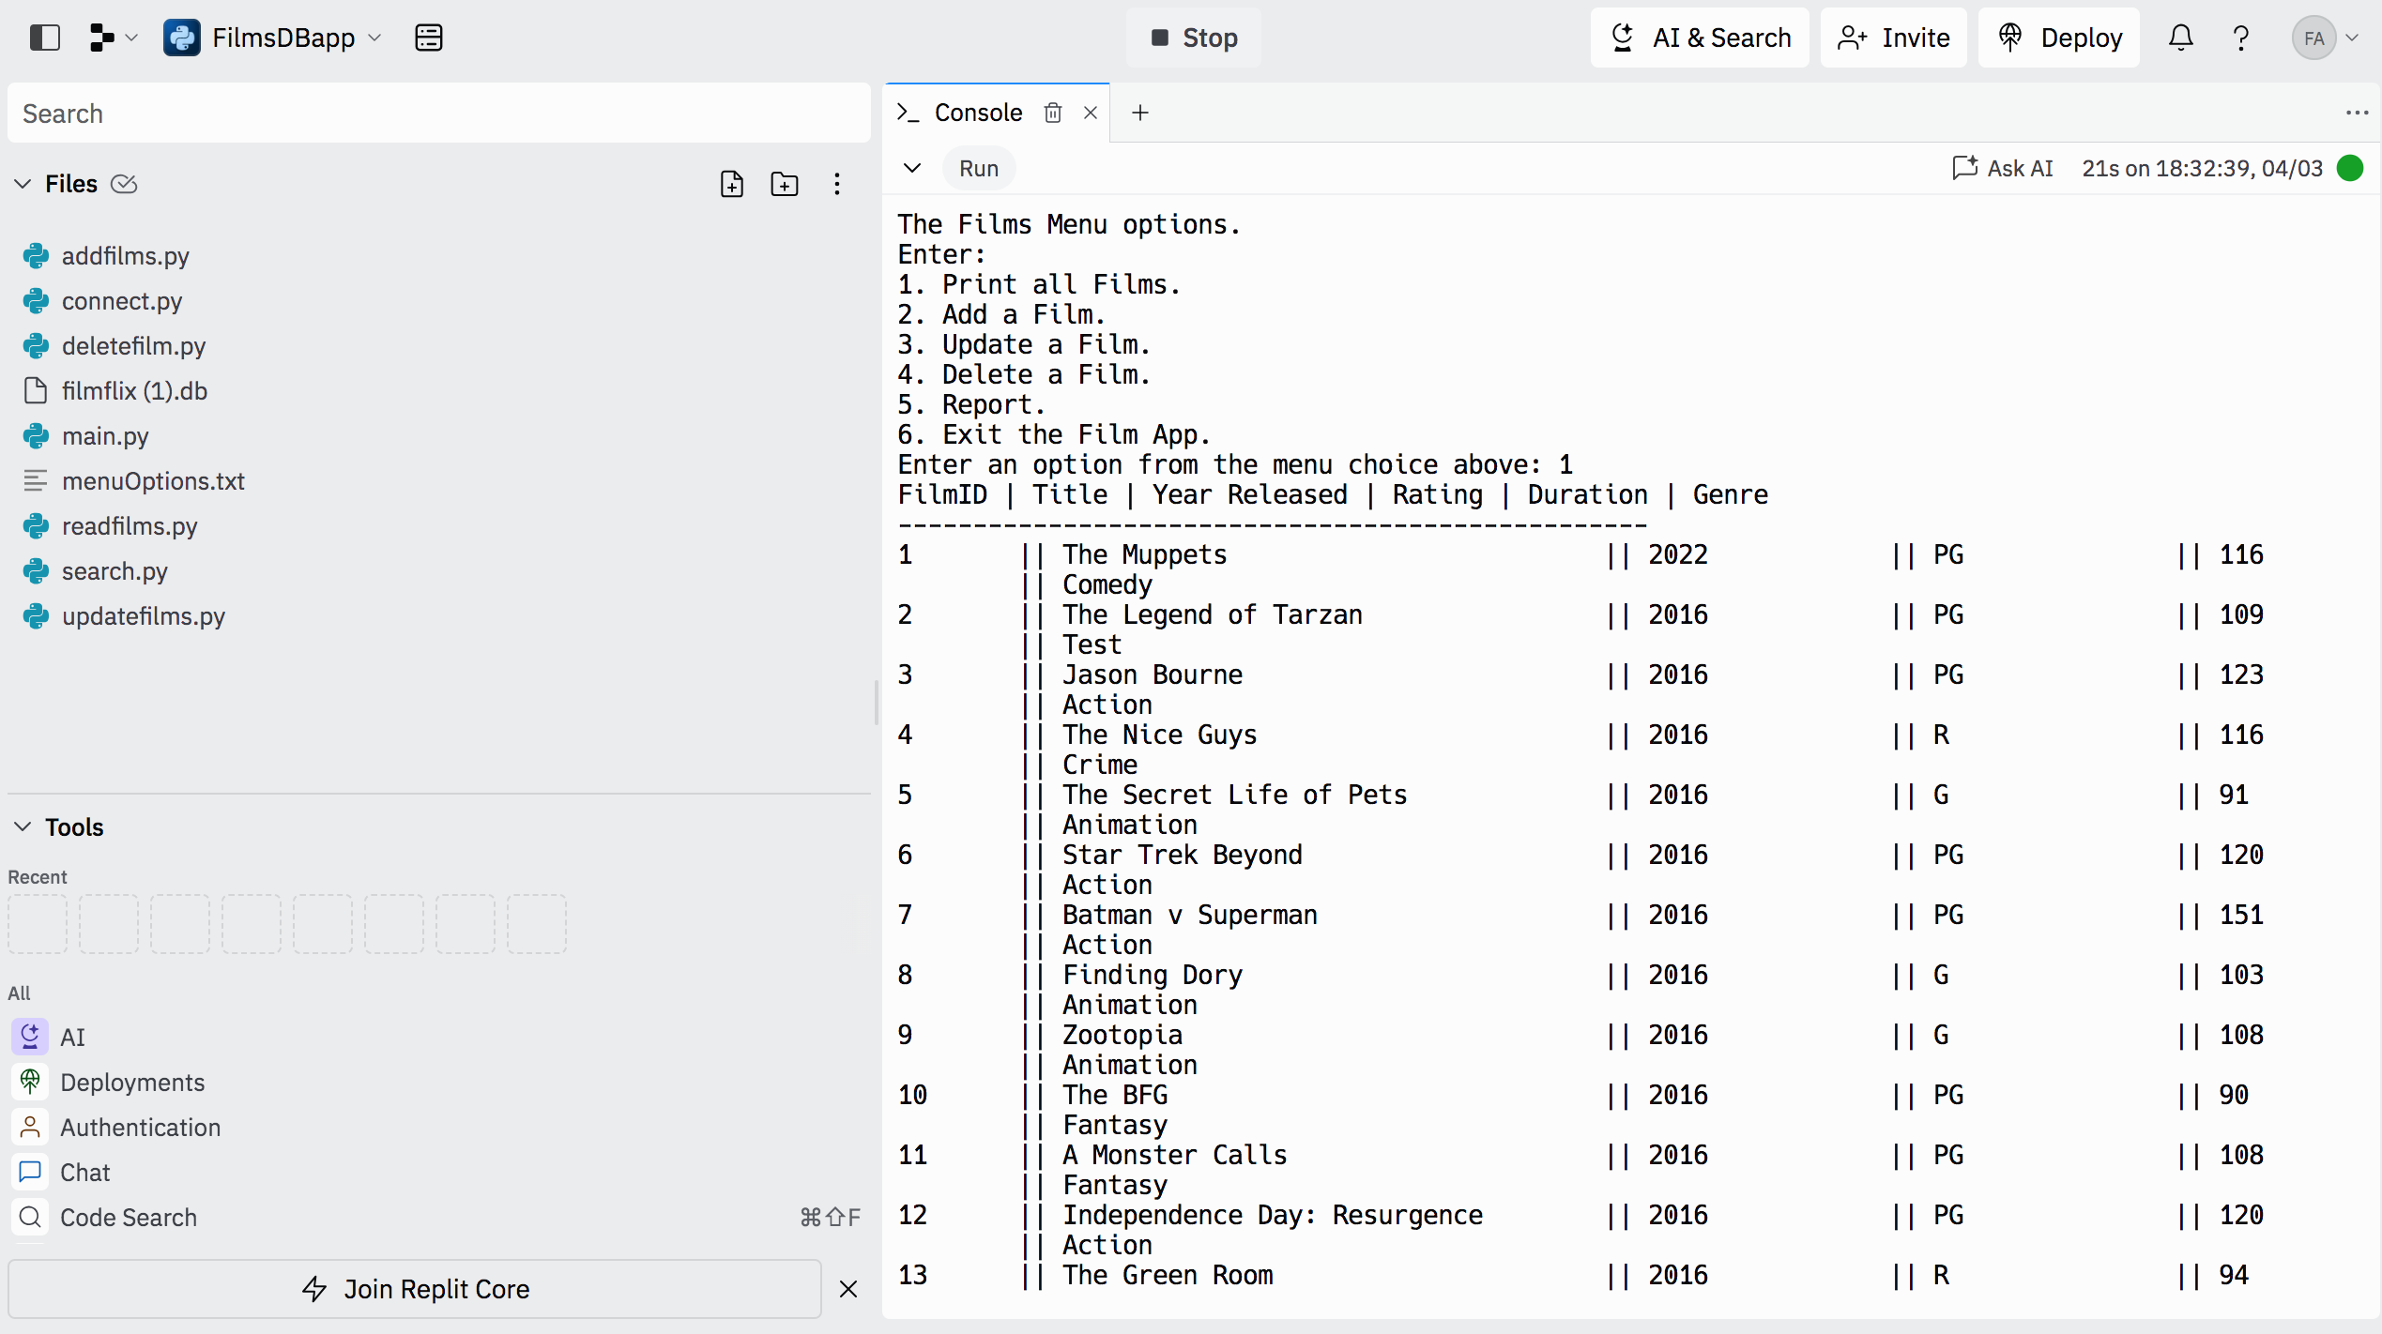Click the help question mark icon

(x=2240, y=38)
